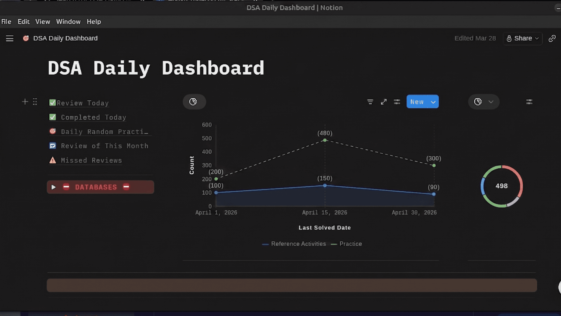Viewport: 561px width, 316px height.
Task: Click New to add database entry
Action: click(417, 102)
